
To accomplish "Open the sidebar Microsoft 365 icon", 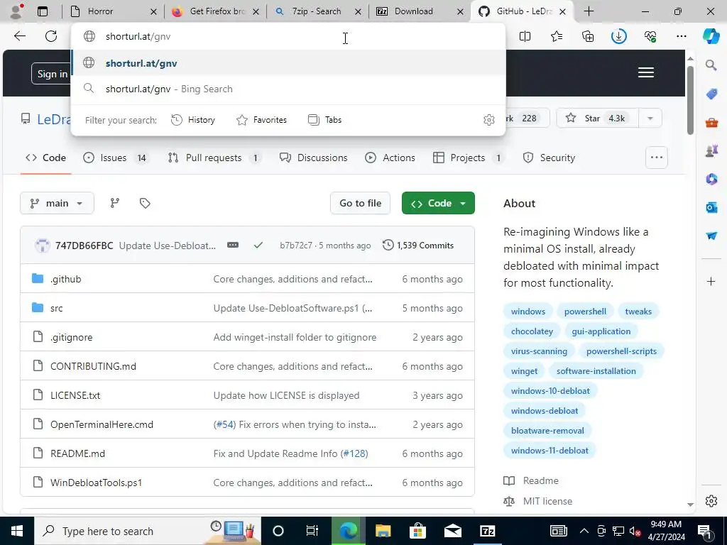I will (x=711, y=179).
